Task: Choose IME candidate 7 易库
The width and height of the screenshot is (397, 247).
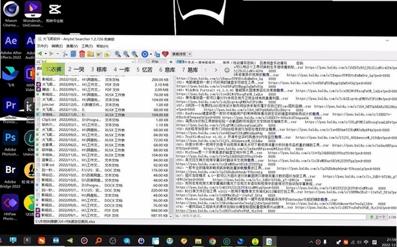Action: pos(190,70)
